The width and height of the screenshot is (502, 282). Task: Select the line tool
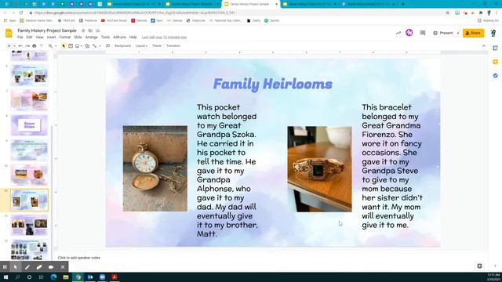94,46
